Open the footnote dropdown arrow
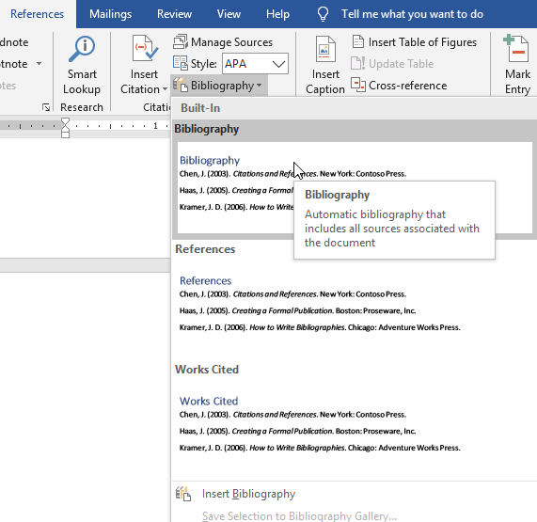 [x=39, y=63]
